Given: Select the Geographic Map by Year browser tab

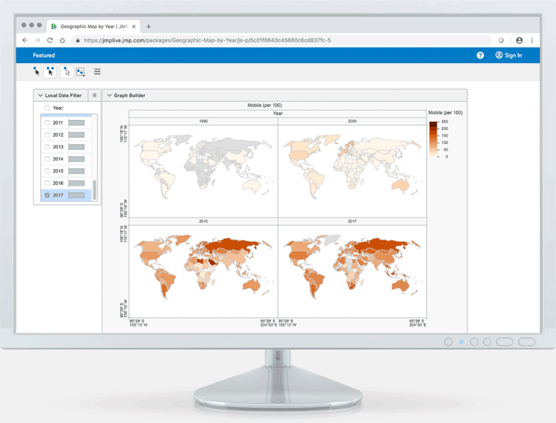Looking at the screenshot, I should click(x=93, y=26).
